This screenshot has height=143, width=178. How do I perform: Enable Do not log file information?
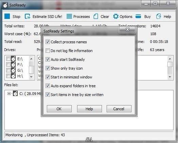[x=48, y=51]
